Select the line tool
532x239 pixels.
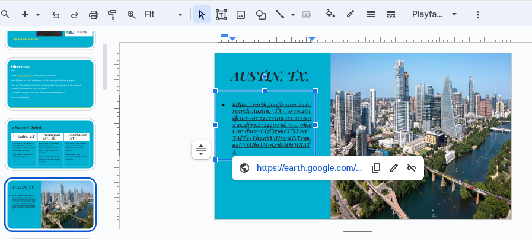pyautogui.click(x=280, y=15)
